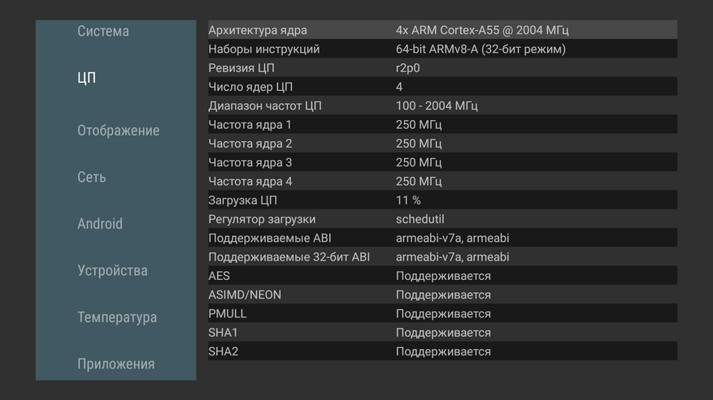Show the Температура section
The height and width of the screenshot is (400, 713).
point(117,317)
